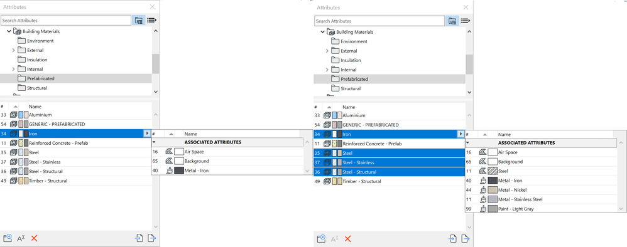
Task: Click Paint - Light Gray swatch in right popup
Action: [493, 209]
